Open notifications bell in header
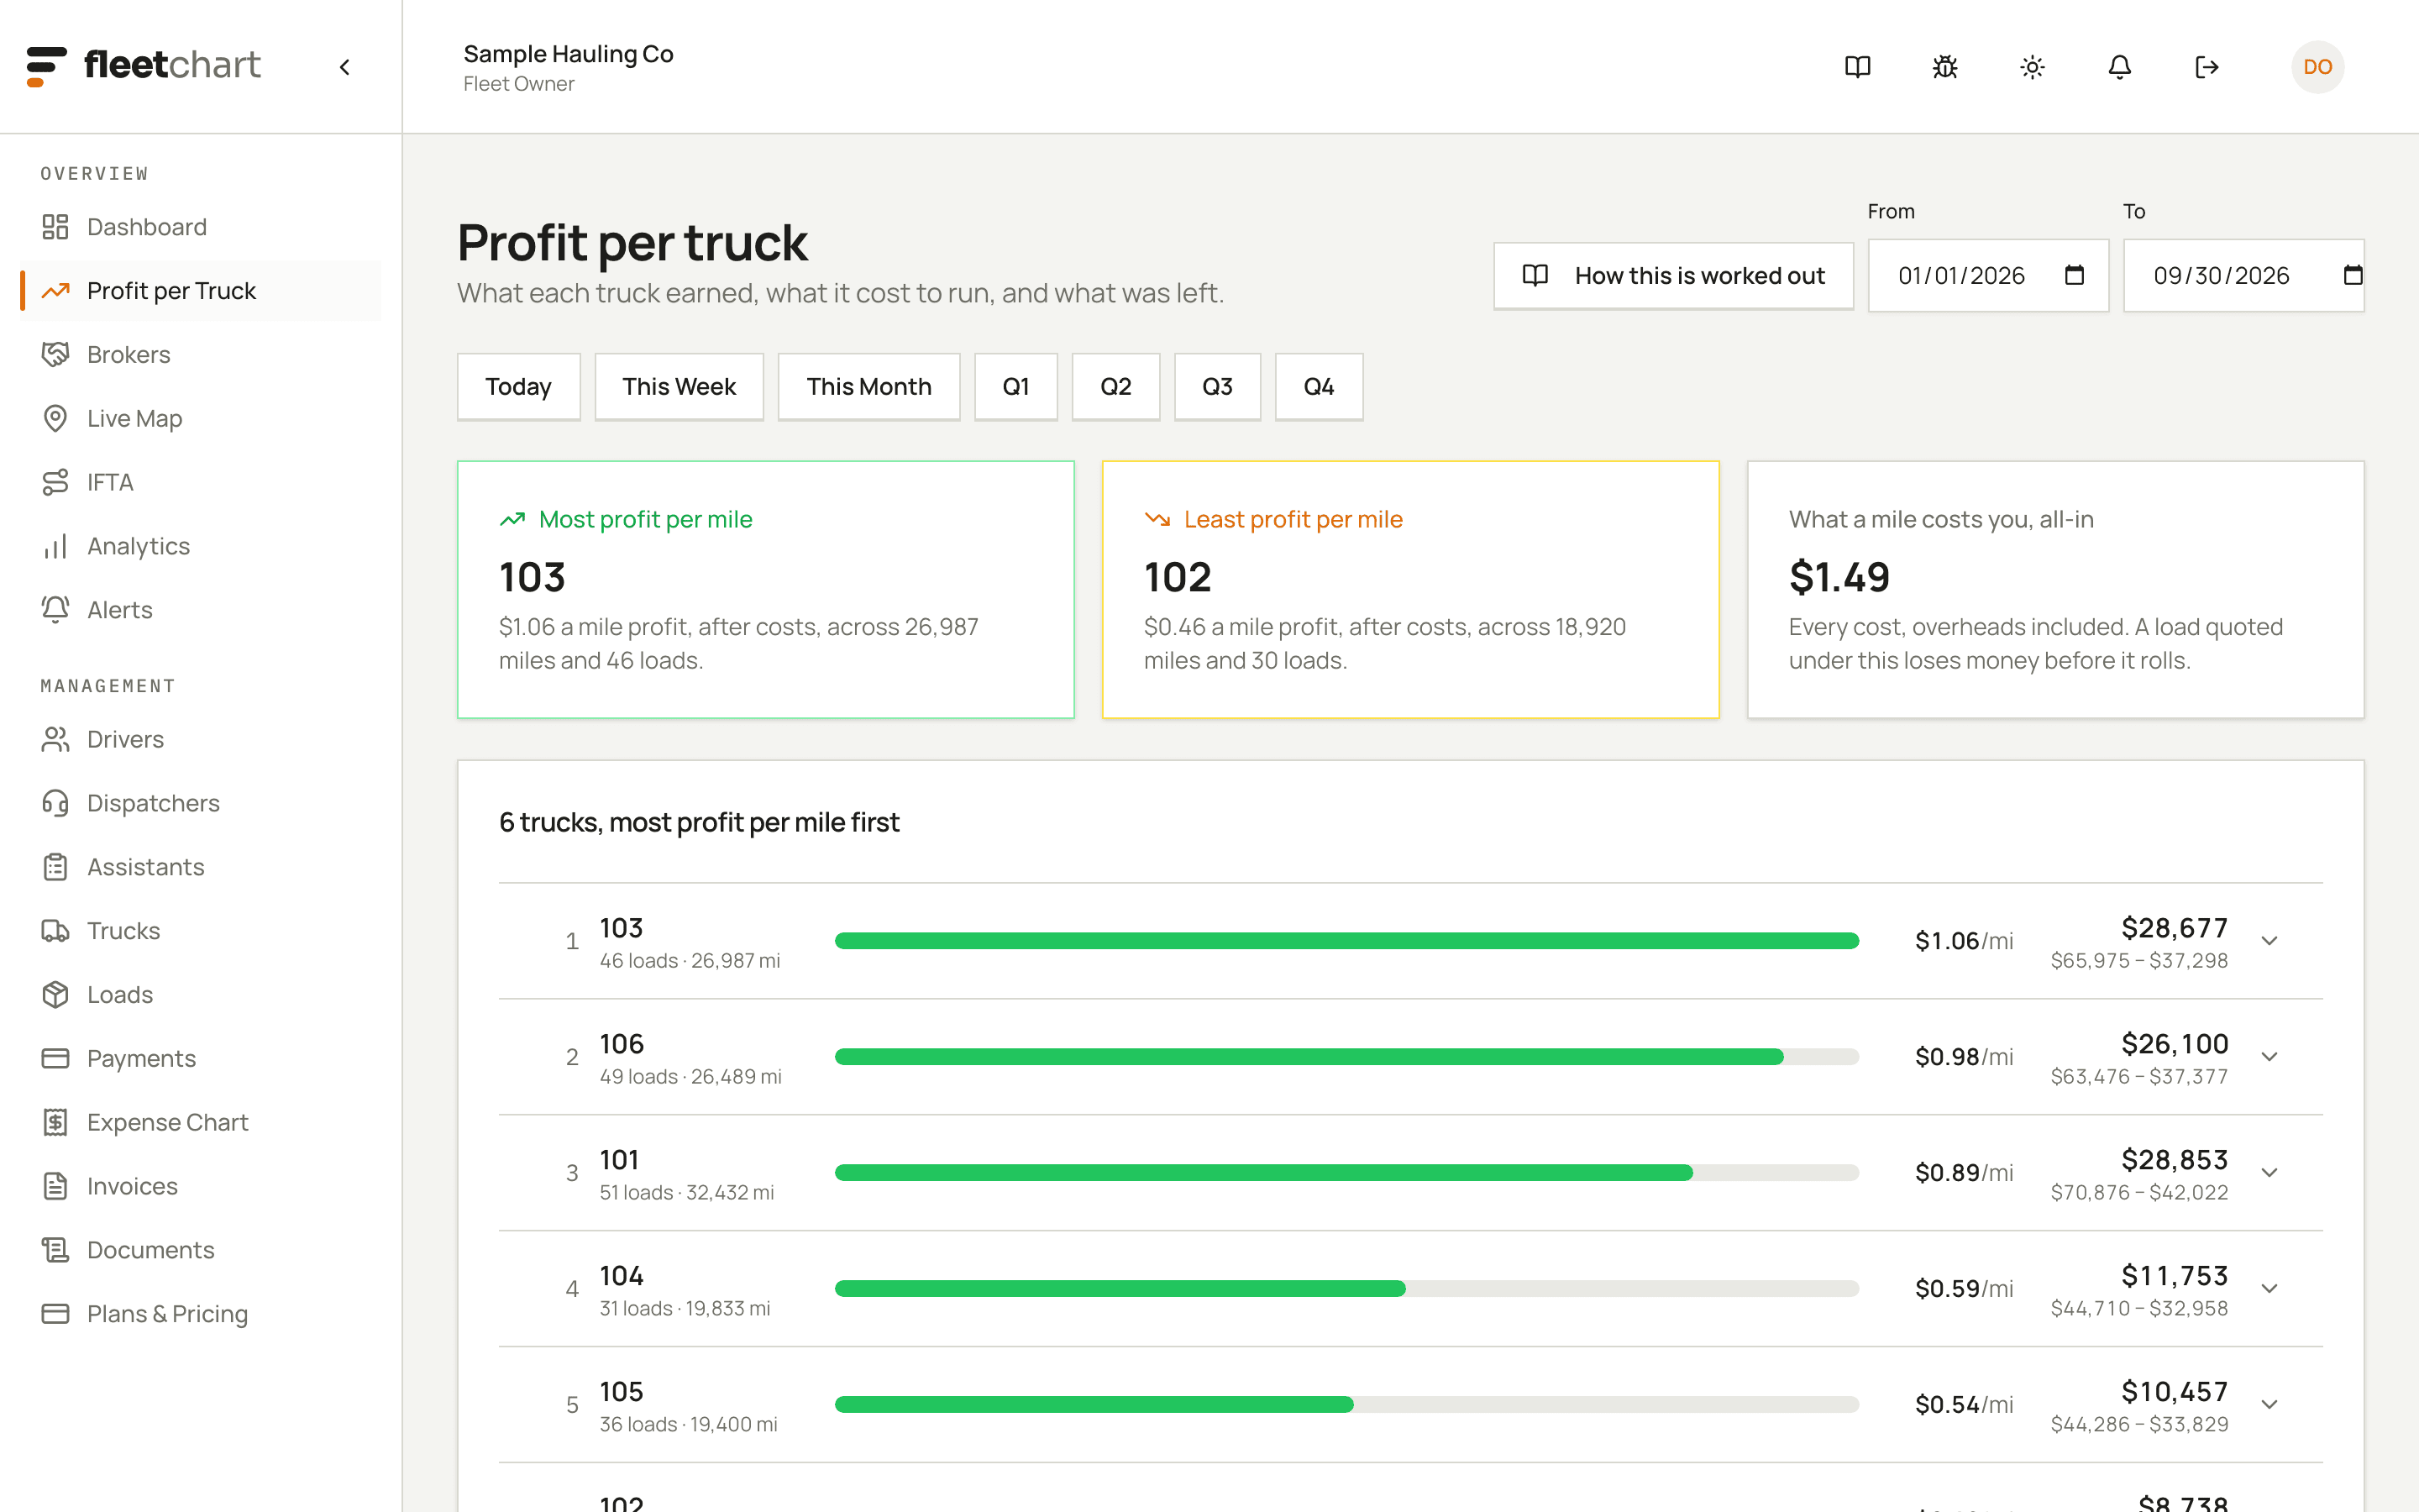Screen dimensions: 2419x1512 [2119, 67]
